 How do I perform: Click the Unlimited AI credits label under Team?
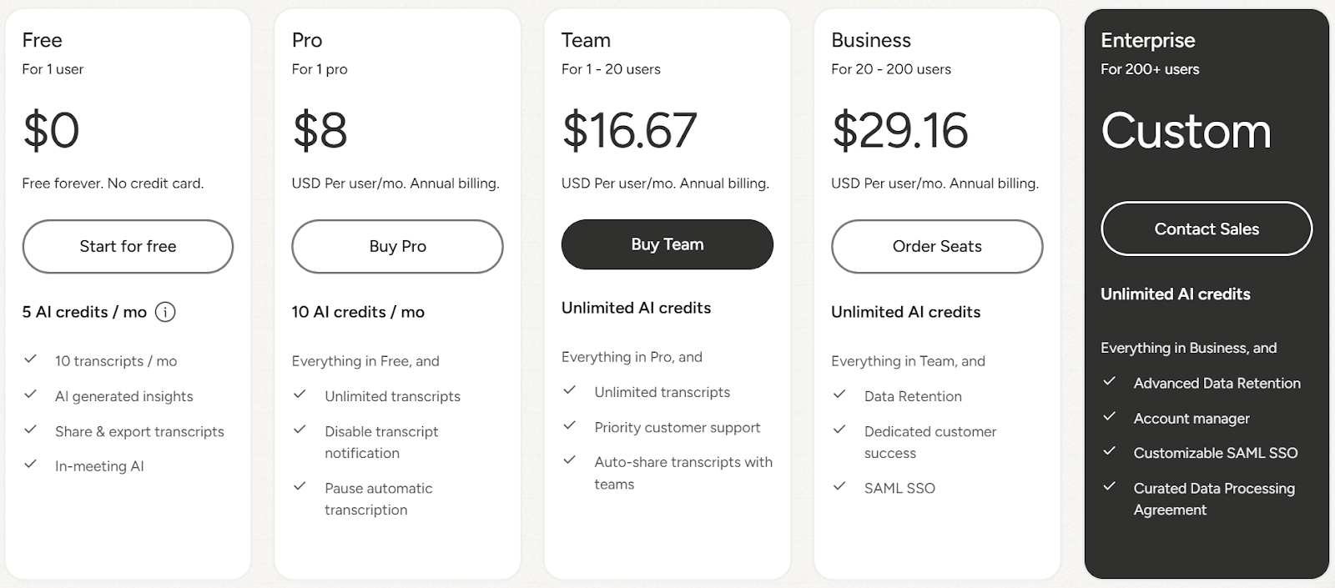[x=636, y=308]
